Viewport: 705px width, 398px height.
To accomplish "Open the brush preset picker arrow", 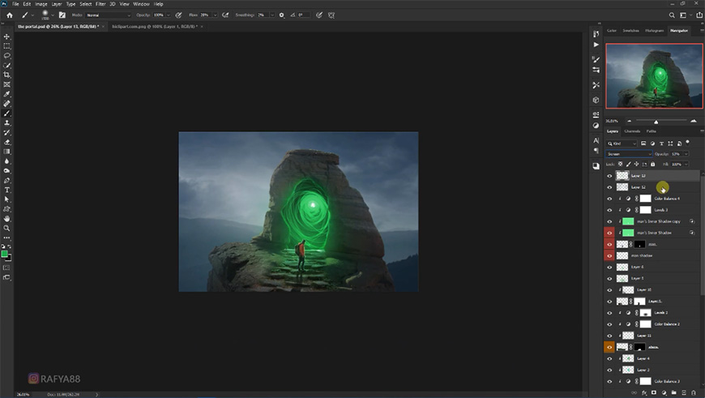I will [53, 15].
